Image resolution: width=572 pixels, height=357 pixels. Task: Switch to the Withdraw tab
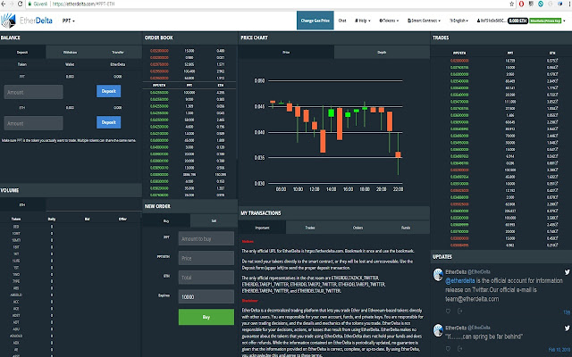(x=70, y=52)
